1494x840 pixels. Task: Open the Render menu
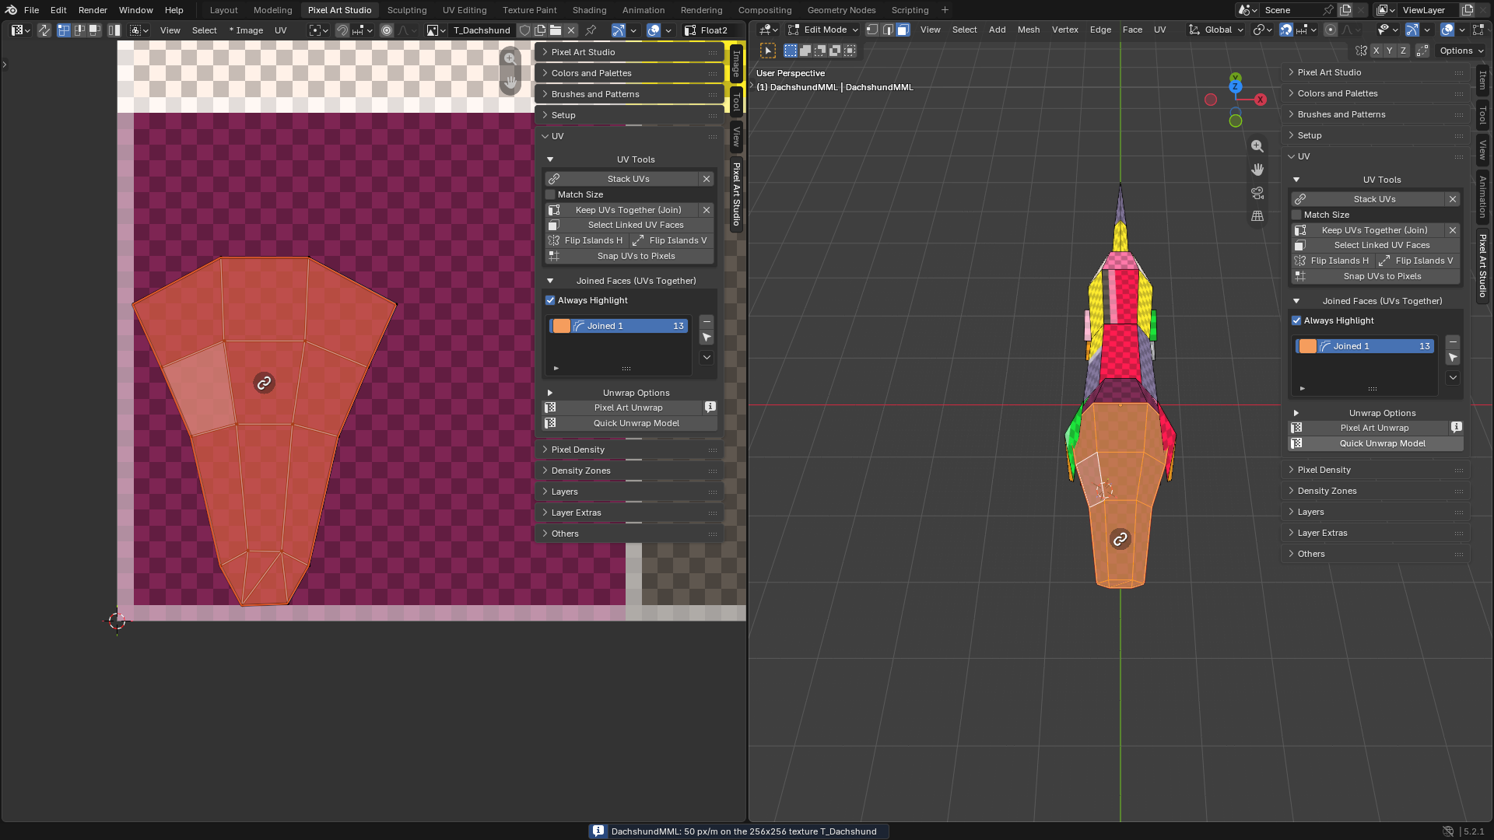coord(93,10)
